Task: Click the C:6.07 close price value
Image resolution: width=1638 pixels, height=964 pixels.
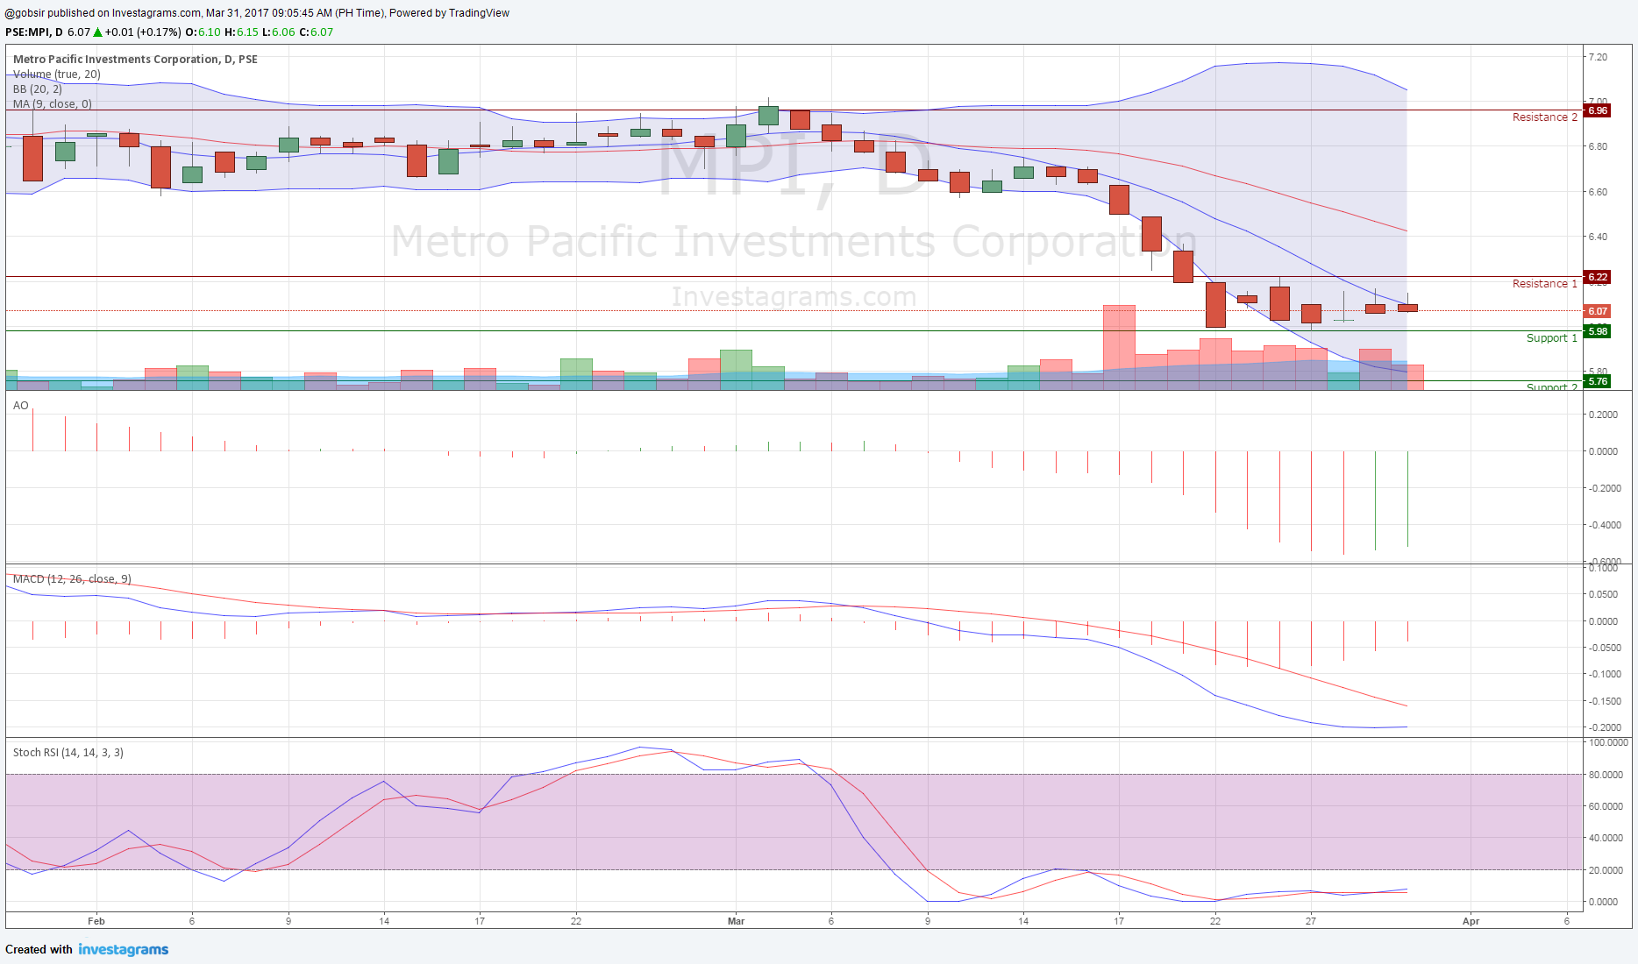Action: pos(316,32)
